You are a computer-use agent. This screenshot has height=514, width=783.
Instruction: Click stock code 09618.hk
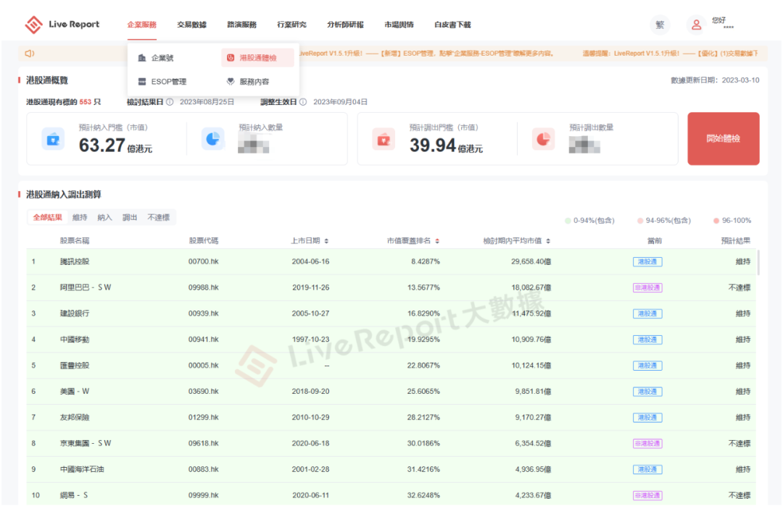(203, 443)
